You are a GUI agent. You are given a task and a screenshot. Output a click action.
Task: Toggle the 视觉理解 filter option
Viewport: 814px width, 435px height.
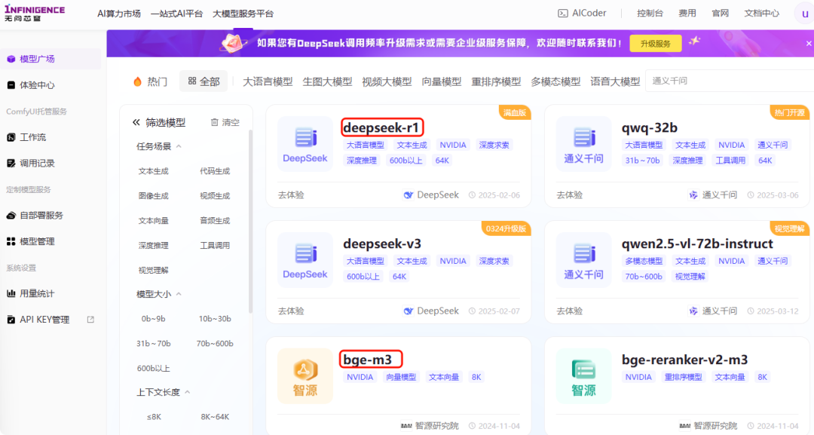153,270
